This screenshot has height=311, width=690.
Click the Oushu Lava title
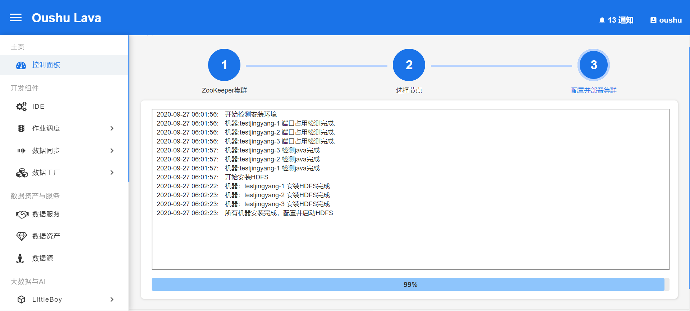point(66,18)
